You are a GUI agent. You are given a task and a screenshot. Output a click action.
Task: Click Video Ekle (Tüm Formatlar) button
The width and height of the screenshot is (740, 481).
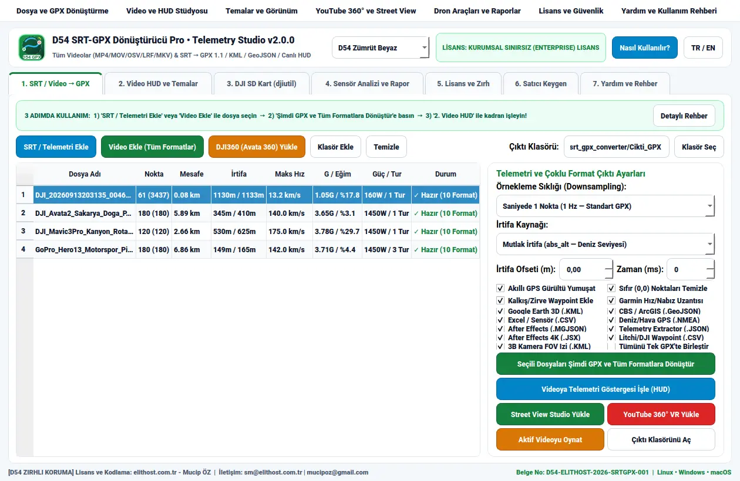pyautogui.click(x=152, y=147)
